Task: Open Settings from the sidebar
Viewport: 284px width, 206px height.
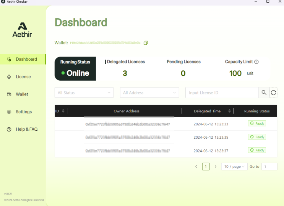Action: pyautogui.click(x=23, y=112)
